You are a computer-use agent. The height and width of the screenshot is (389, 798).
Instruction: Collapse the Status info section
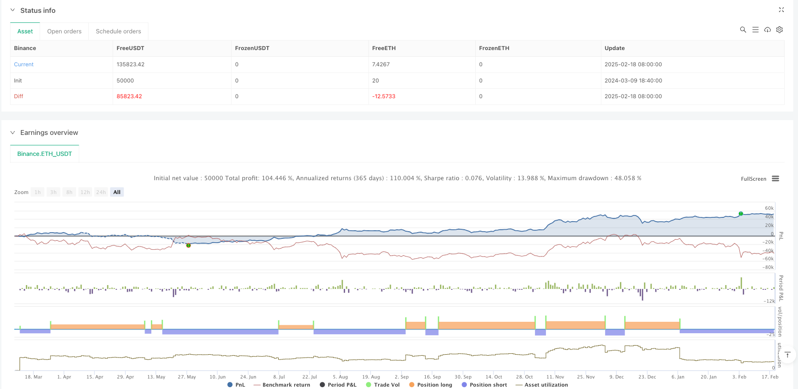(x=13, y=10)
